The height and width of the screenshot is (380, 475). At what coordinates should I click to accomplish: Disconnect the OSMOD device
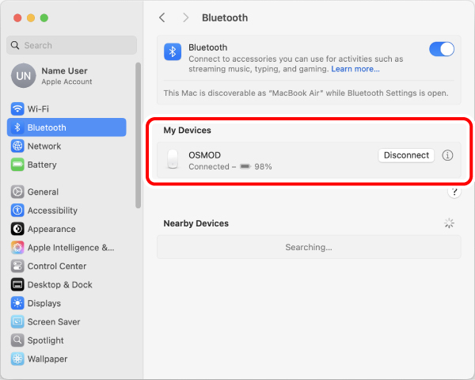[406, 155]
